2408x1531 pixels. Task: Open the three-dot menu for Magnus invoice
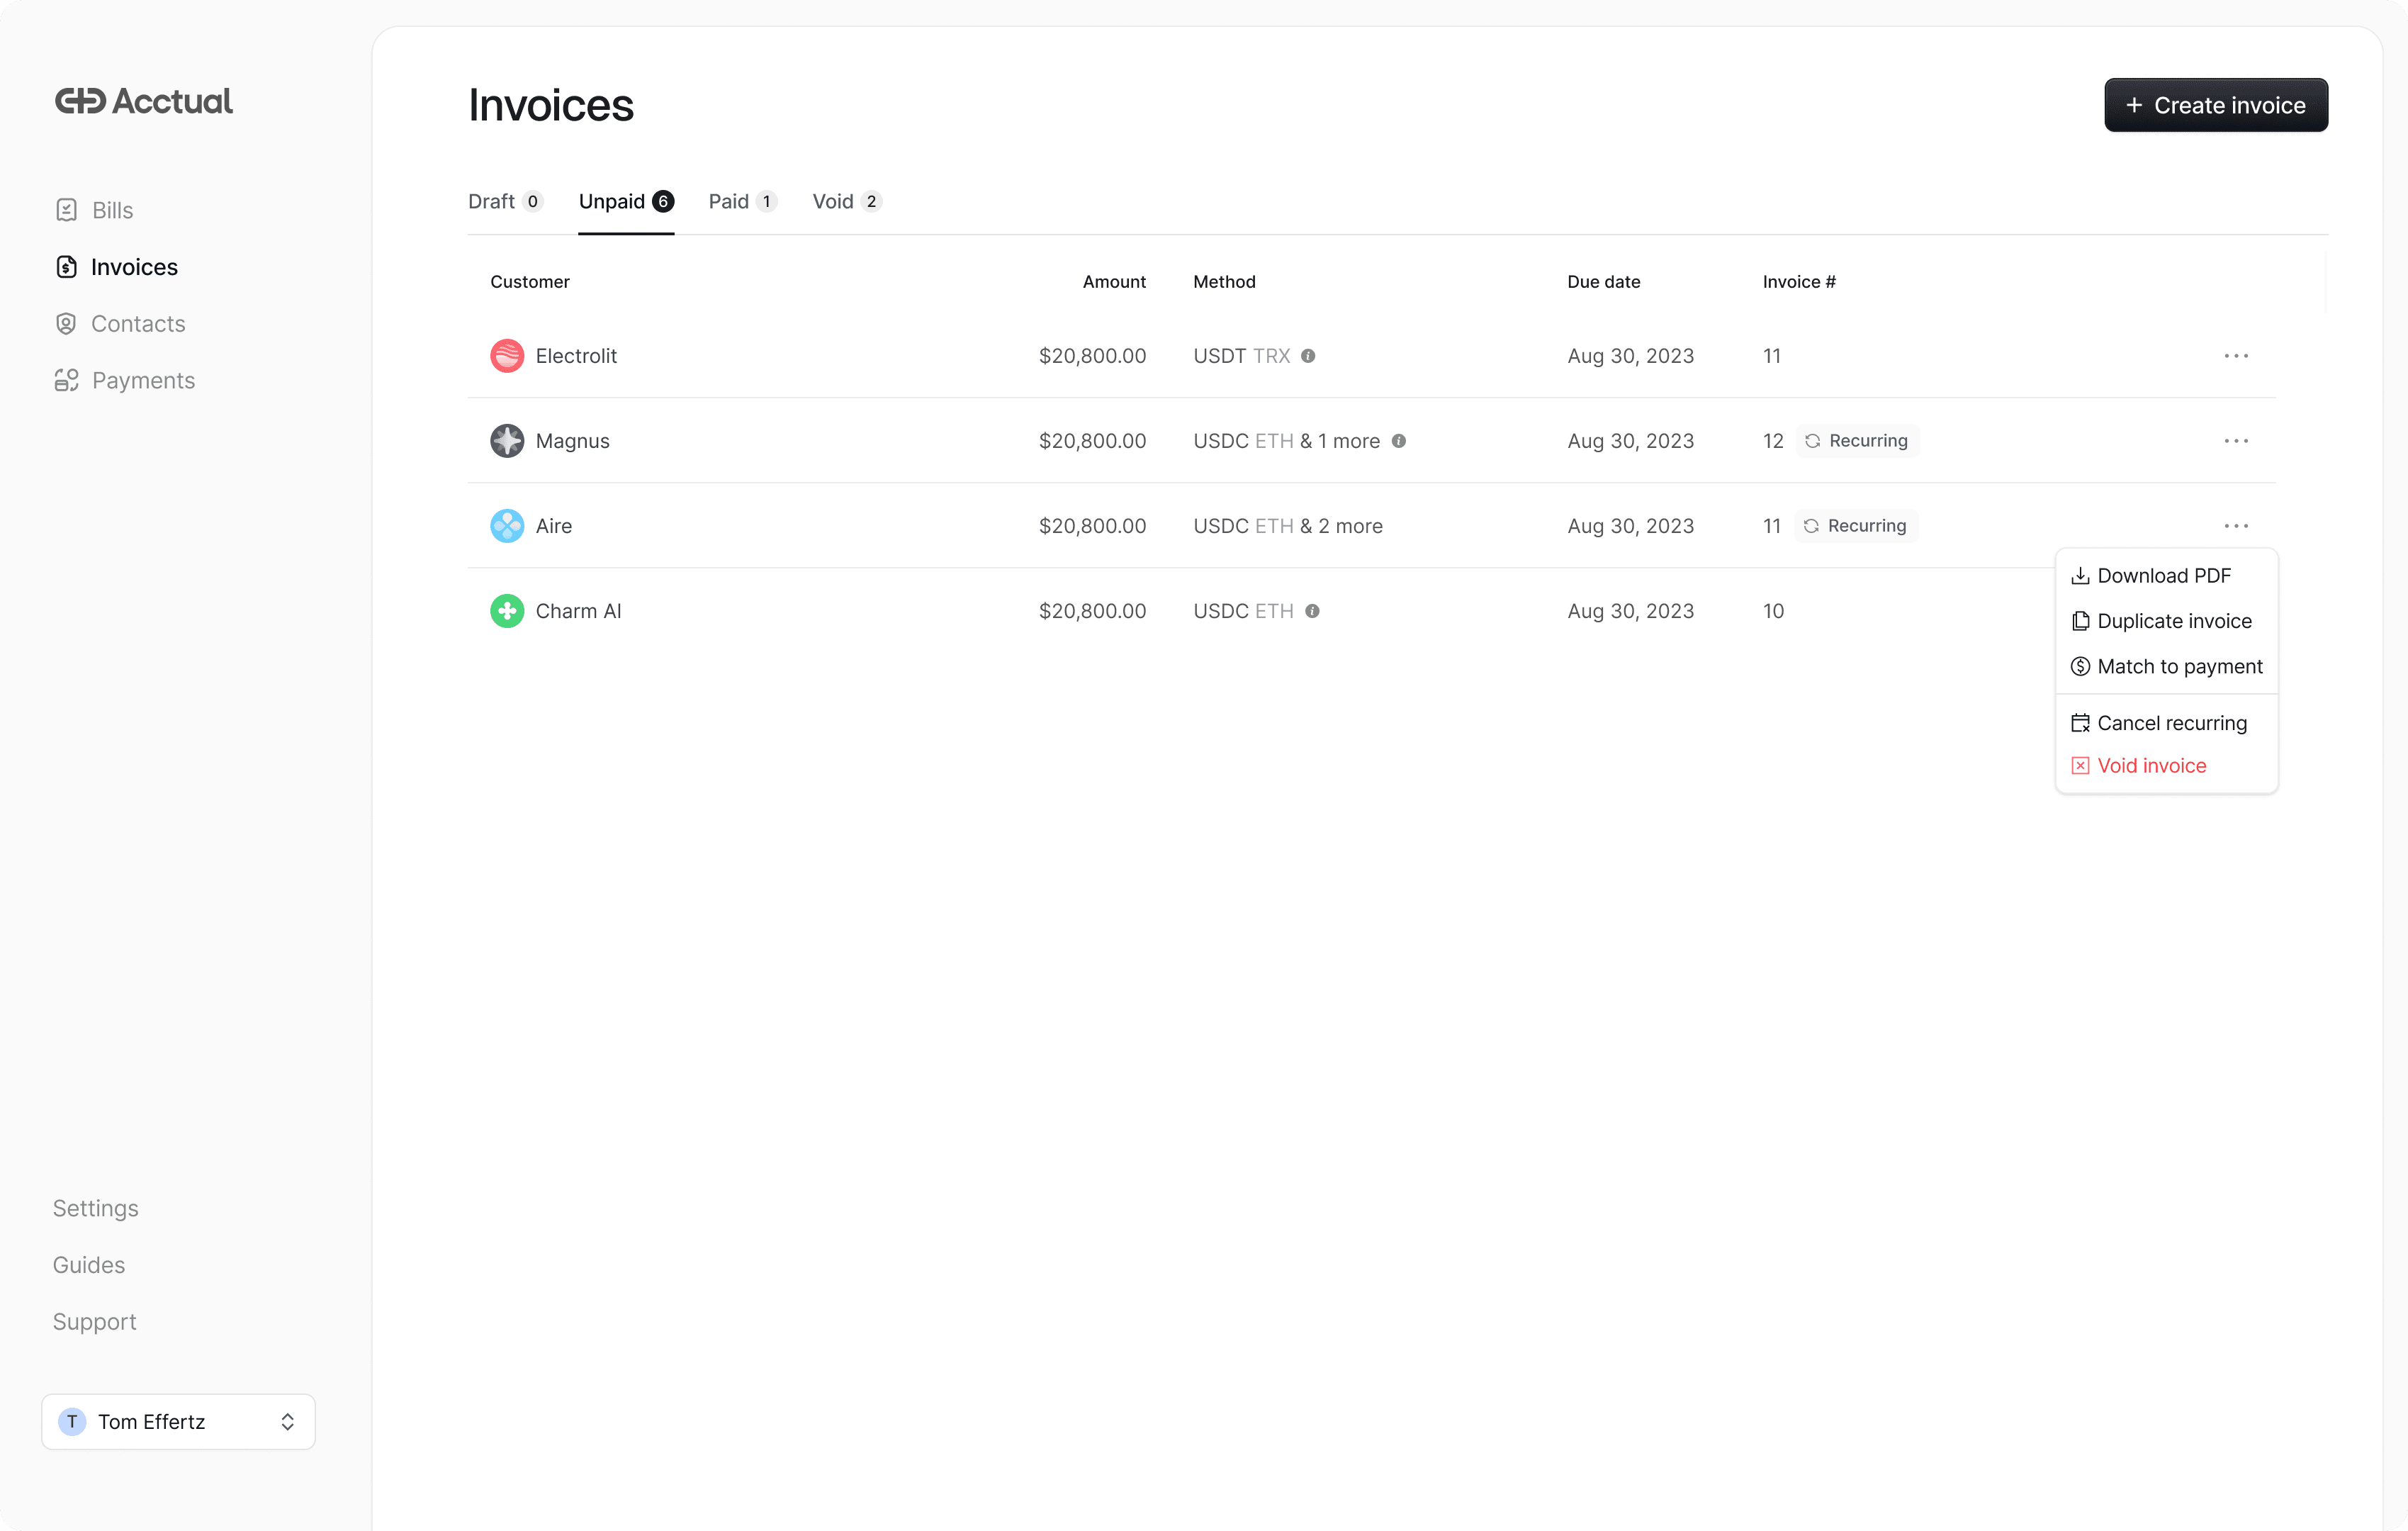pyautogui.click(x=2236, y=441)
